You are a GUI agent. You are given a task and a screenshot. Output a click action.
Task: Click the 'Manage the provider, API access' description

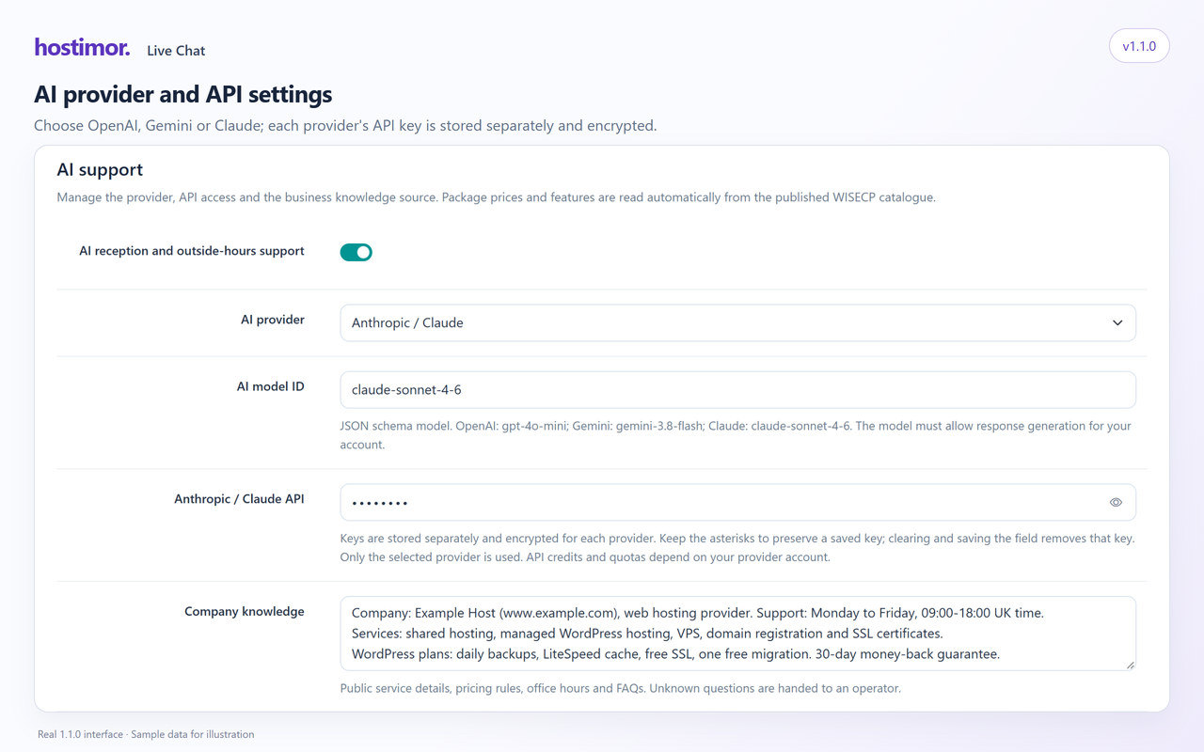pos(496,197)
